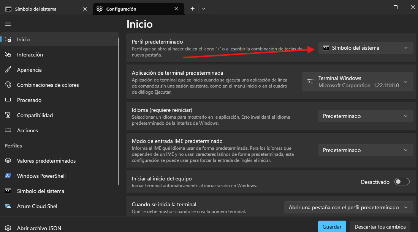Toggle Iniciar al inicio del equipo switch
The height and width of the screenshot is (232, 418).
pyautogui.click(x=402, y=182)
